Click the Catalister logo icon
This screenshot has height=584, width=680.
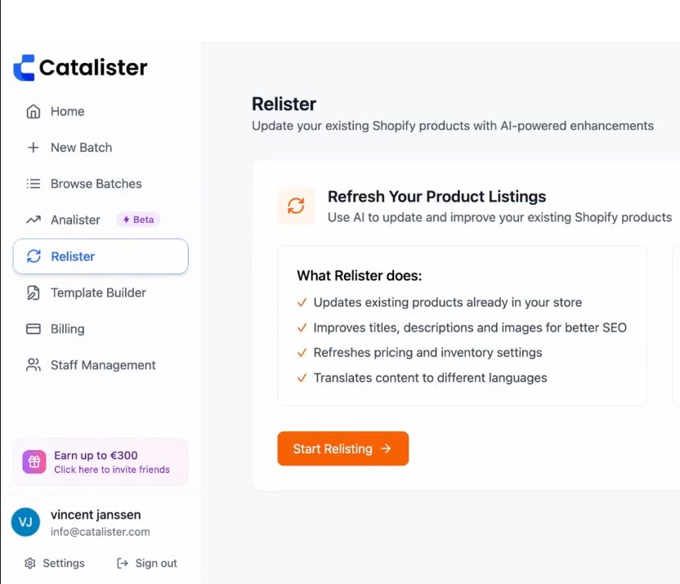[24, 68]
